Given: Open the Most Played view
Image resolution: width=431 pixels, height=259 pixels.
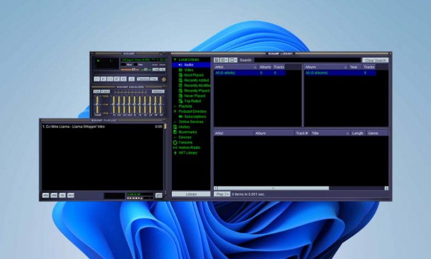Looking at the screenshot, I should [x=193, y=75].
